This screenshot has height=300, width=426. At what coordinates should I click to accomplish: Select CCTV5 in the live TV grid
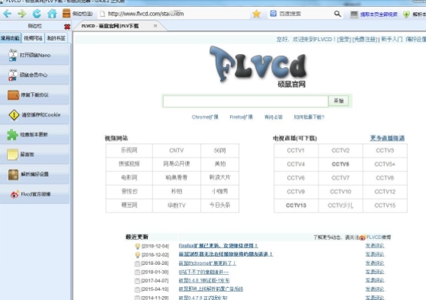pyautogui.click(x=341, y=164)
